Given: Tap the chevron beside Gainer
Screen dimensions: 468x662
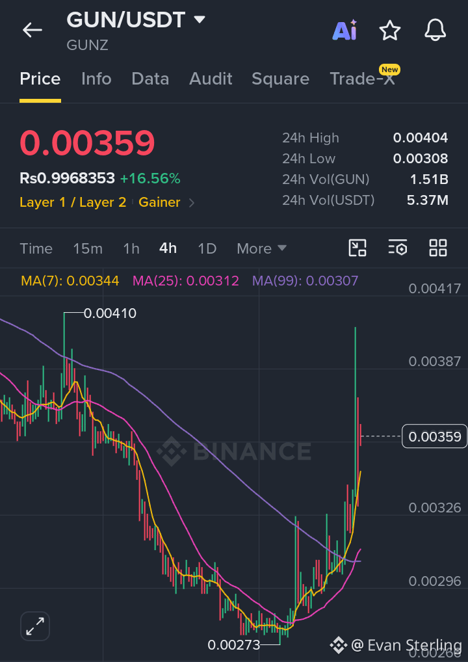Looking at the screenshot, I should point(192,203).
